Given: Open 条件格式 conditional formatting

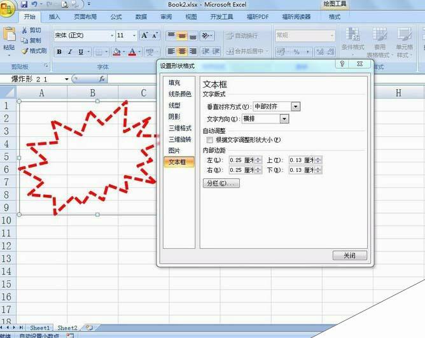Looking at the screenshot, I should click(352, 42).
